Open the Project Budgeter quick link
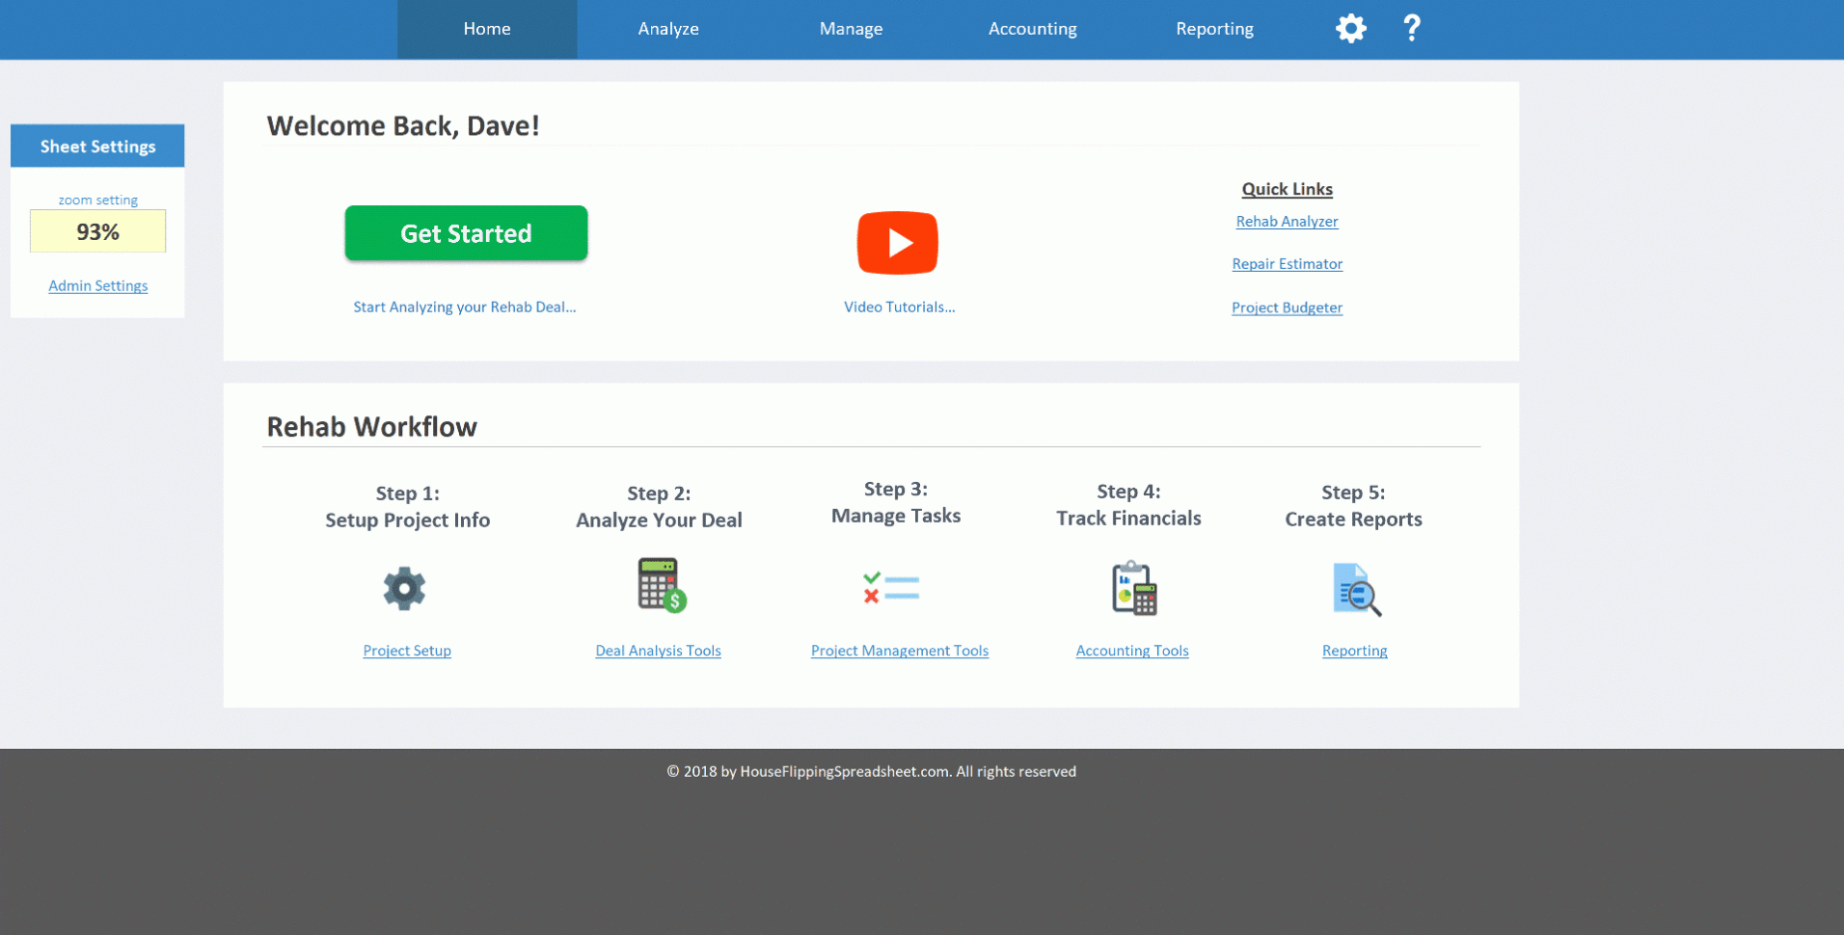This screenshot has height=935, width=1844. coord(1287,307)
